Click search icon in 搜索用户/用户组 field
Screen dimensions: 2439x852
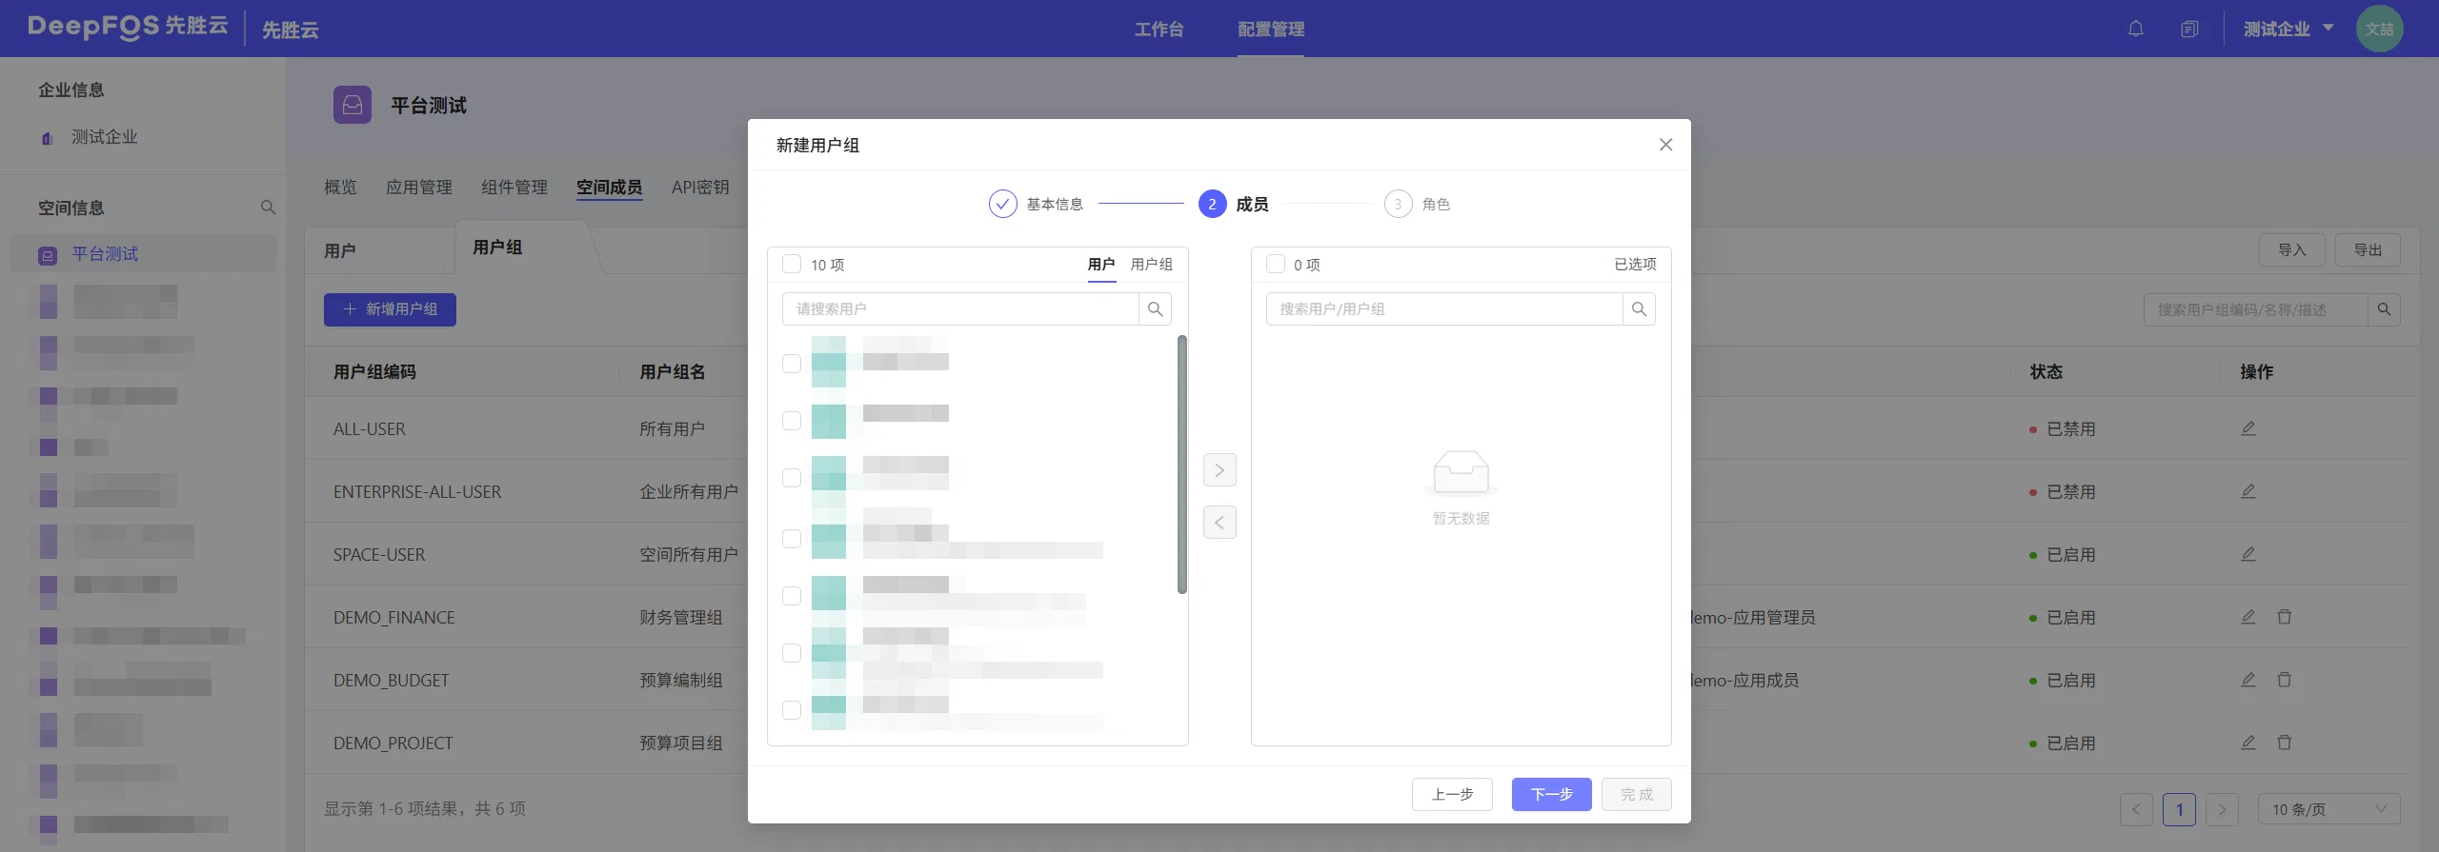tap(1639, 308)
